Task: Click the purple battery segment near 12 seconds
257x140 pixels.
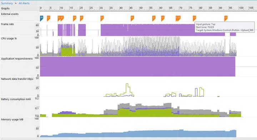Action: [x=67, y=113]
